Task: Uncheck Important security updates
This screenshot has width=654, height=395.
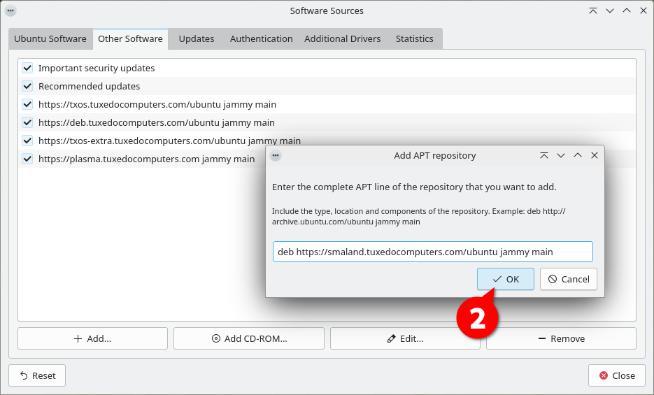Action: (x=27, y=68)
